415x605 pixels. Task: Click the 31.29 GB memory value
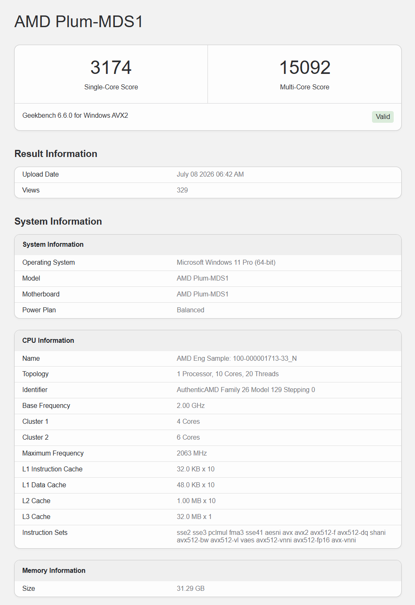click(191, 588)
